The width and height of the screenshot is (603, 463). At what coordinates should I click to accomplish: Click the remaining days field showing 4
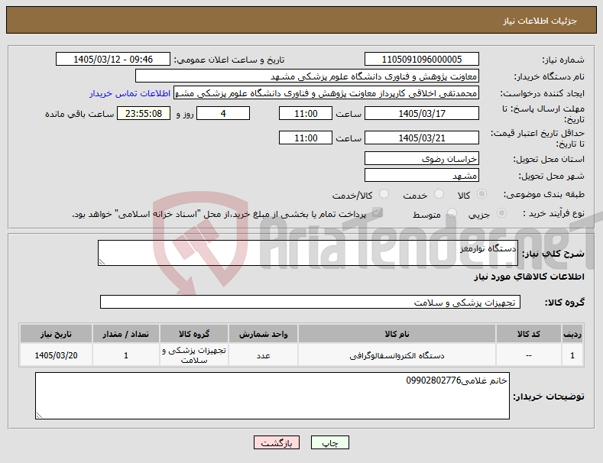(x=223, y=113)
